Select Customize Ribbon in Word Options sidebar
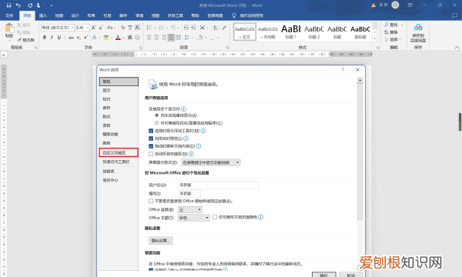 click(119, 152)
